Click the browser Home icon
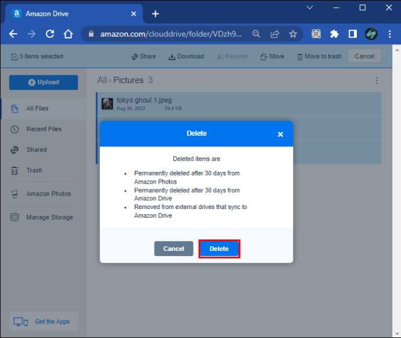Image resolution: width=401 pixels, height=338 pixels. [68, 34]
